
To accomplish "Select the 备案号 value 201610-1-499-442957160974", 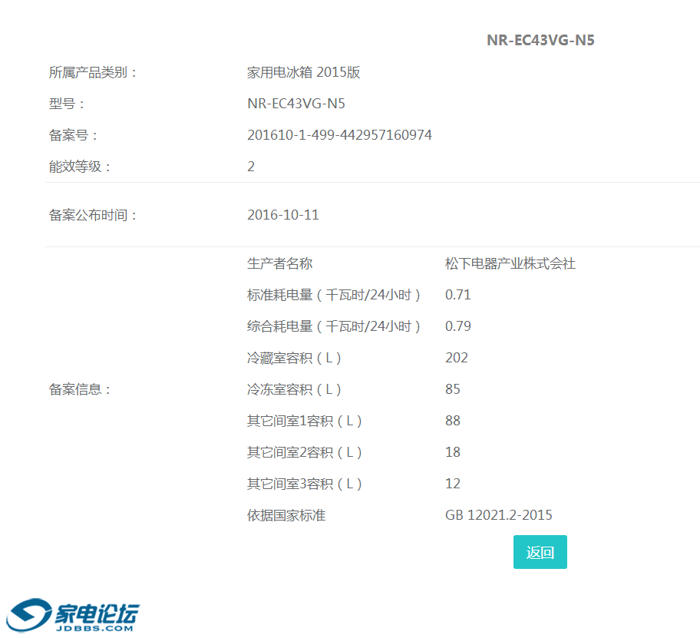I will pyautogui.click(x=339, y=135).
